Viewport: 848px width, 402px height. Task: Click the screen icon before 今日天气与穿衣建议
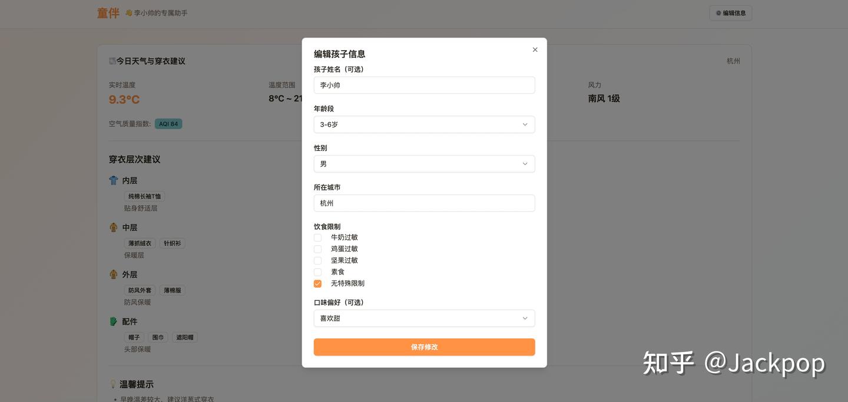(x=112, y=61)
